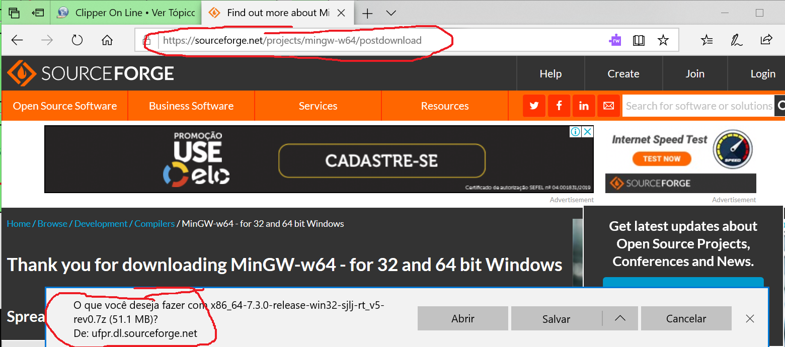Click the Home breadcrumb link
This screenshot has width=785, height=347.
19,224
